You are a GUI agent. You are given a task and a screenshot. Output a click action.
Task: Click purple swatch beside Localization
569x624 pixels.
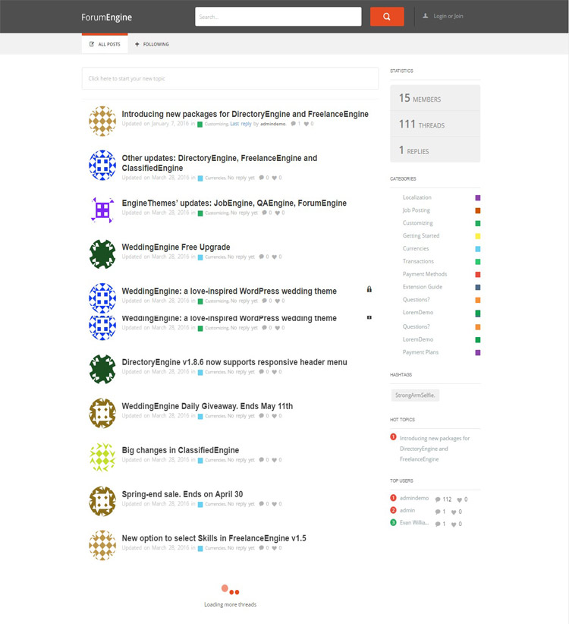click(477, 198)
